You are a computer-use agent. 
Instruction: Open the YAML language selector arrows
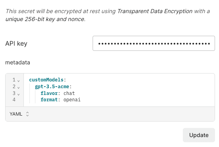tap(27, 114)
